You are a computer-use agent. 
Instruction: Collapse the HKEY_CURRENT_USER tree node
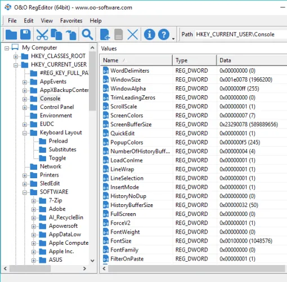coord(16,65)
